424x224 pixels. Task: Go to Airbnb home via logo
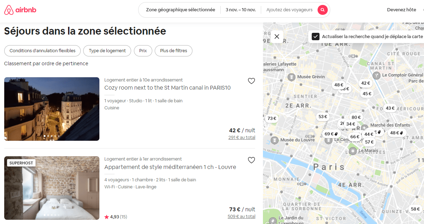pyautogui.click(x=20, y=10)
